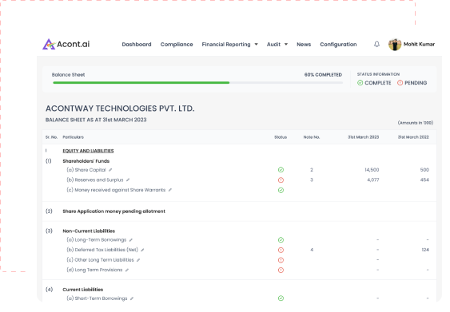
Task: Edit Other Long Term Liabilities pencil
Action: pyautogui.click(x=138, y=260)
